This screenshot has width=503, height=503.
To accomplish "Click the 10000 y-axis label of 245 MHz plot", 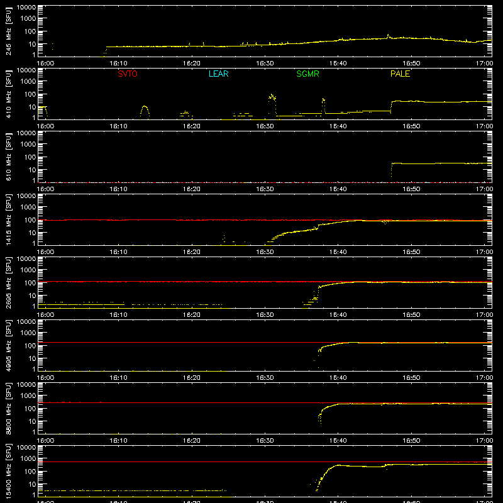I will coord(26,8).
